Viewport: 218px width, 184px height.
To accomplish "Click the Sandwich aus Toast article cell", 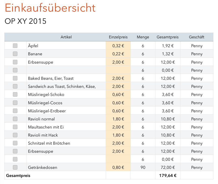I will coord(62,86).
